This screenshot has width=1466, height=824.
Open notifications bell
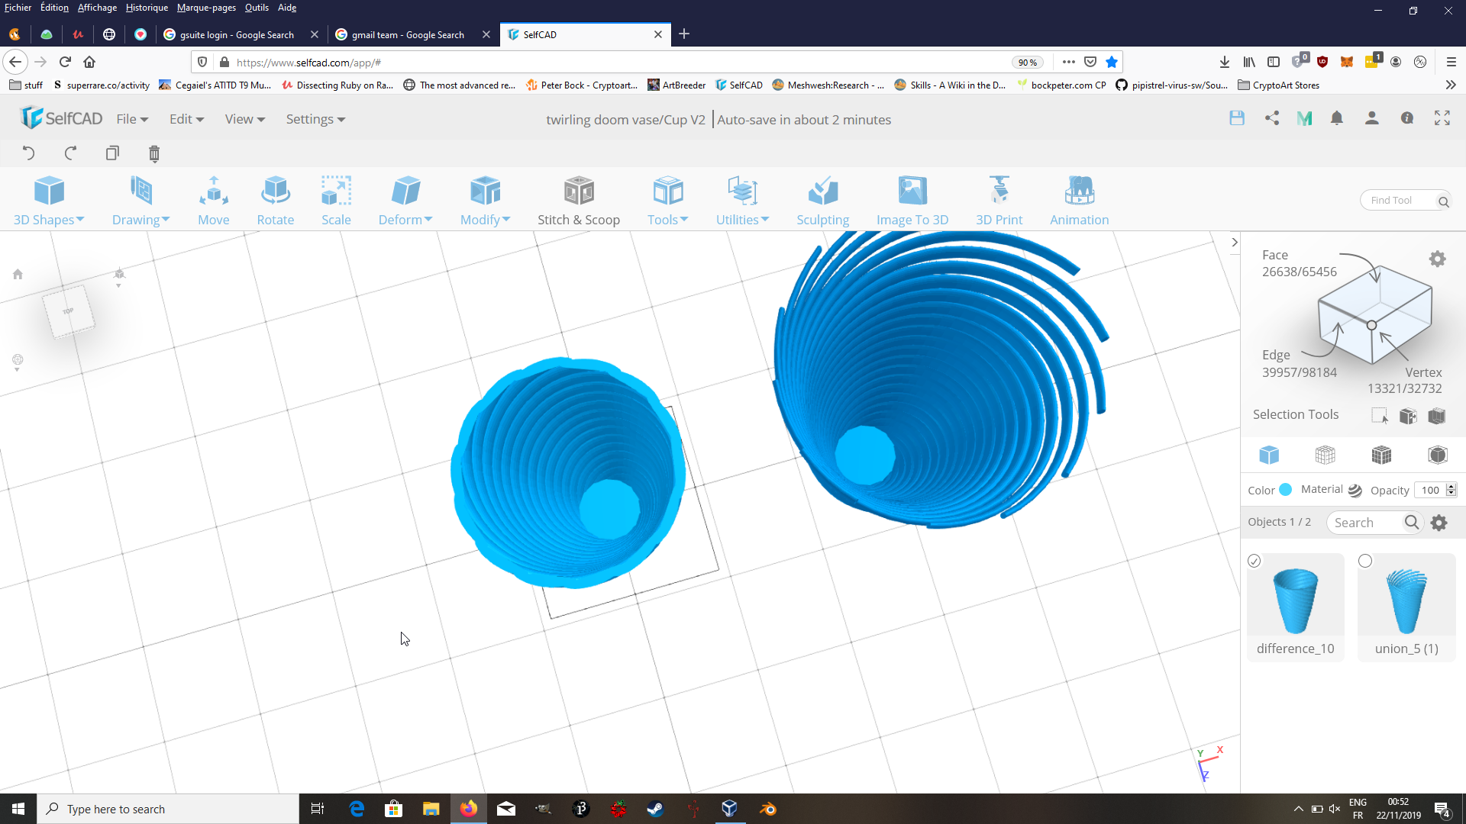1337,118
